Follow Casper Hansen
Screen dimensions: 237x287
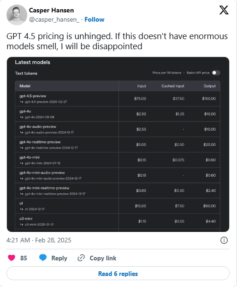[x=94, y=19]
